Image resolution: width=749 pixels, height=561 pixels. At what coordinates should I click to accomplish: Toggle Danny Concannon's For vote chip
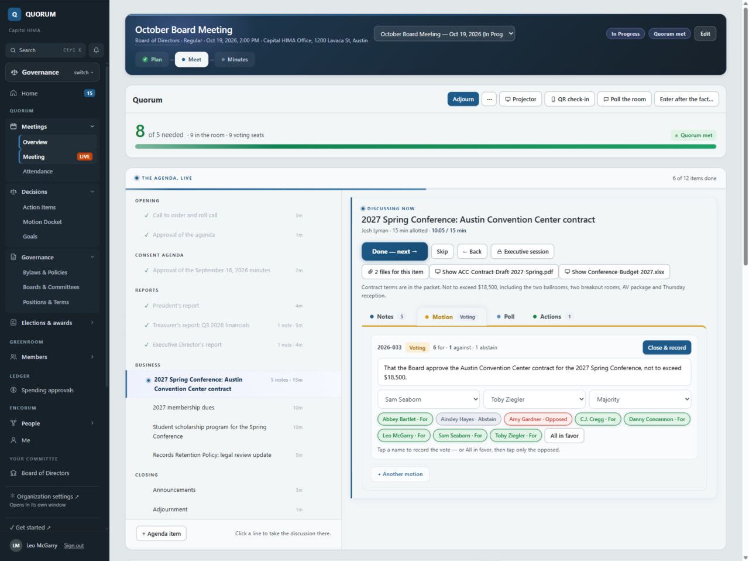[657, 419]
